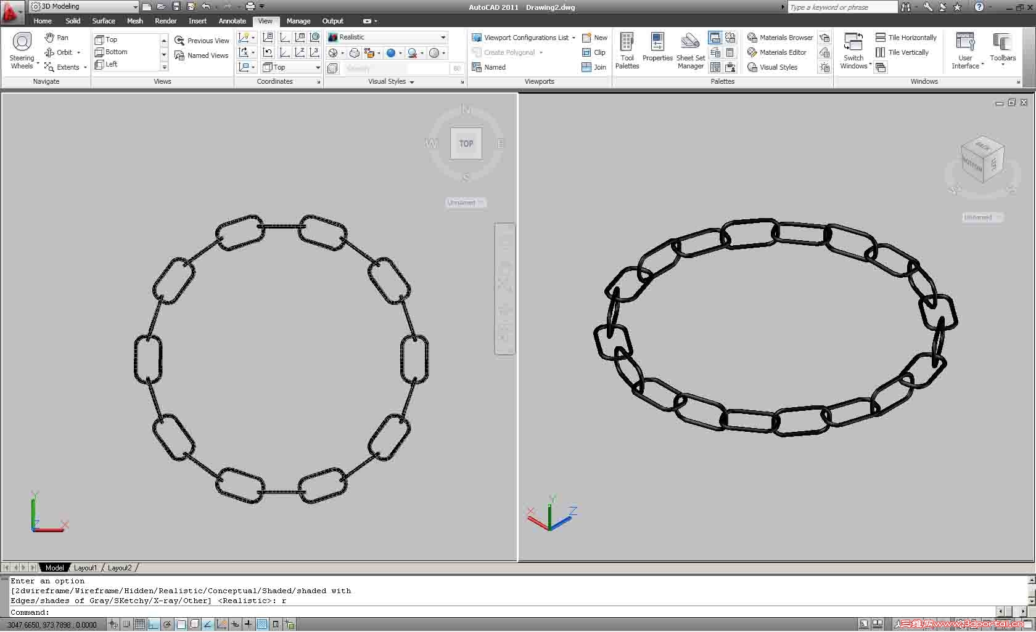Select Top view in Views list

tap(126, 39)
